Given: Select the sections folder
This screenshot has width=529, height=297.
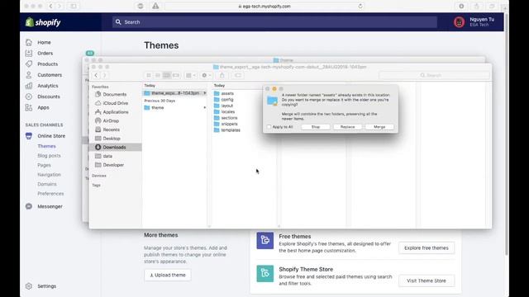Looking at the screenshot, I should pyautogui.click(x=229, y=118).
